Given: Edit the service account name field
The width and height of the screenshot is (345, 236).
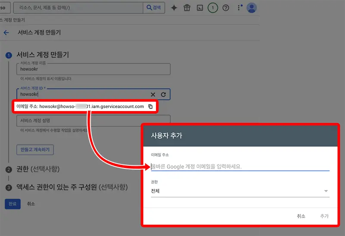Looking at the screenshot, I should tap(93, 69).
